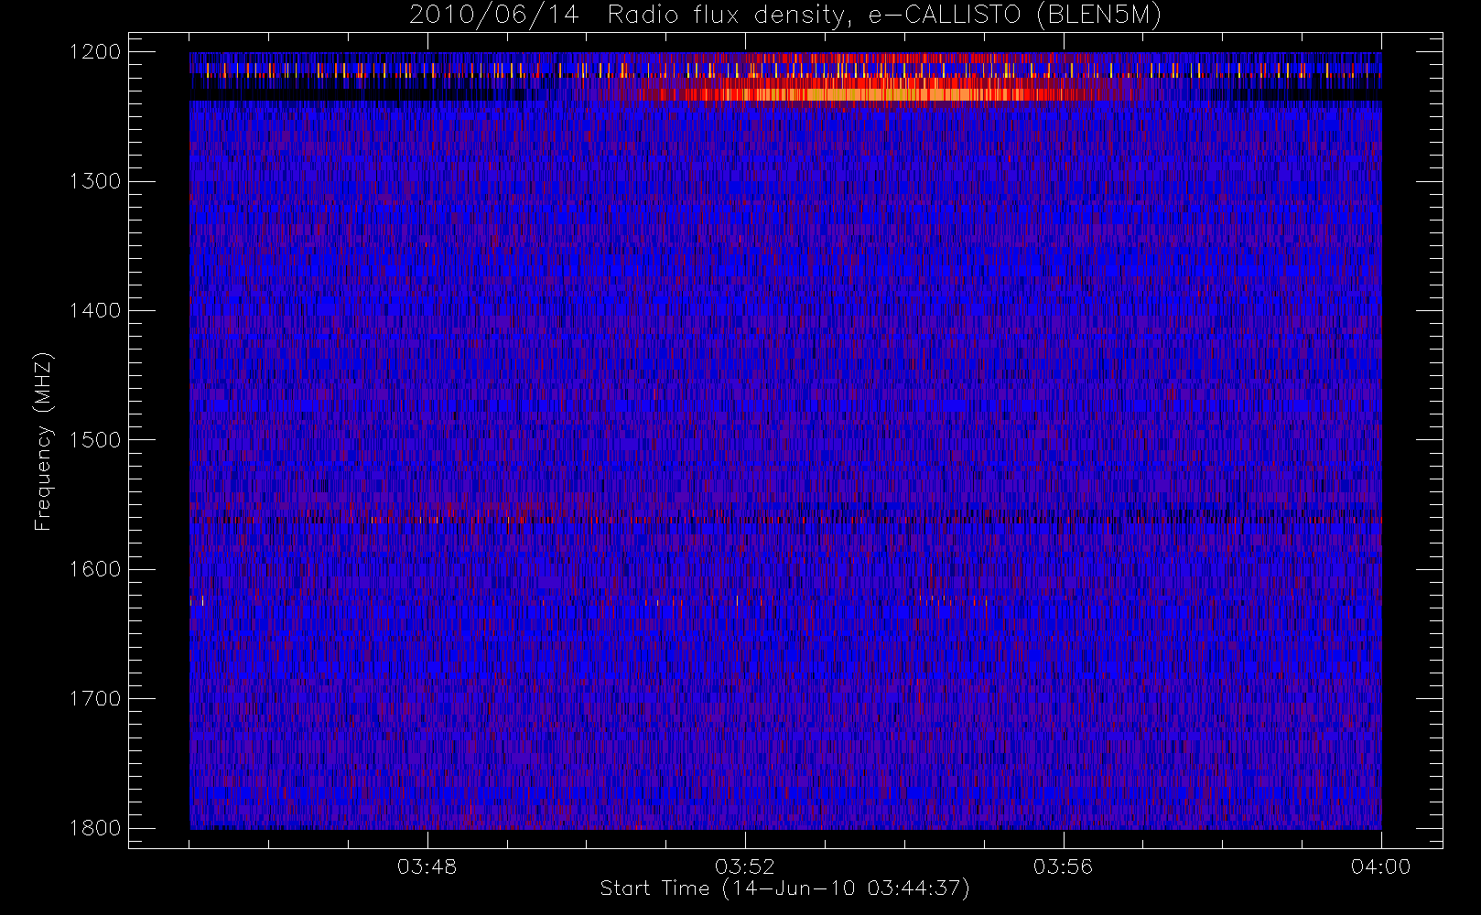
Task: Click the dark horizontal interference line near 1560 MHz
Action: pyautogui.click(x=785, y=520)
